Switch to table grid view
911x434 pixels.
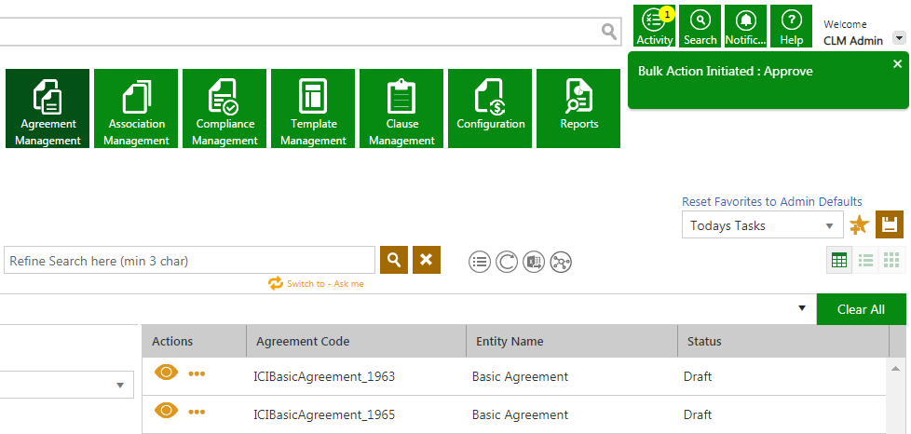[839, 261]
